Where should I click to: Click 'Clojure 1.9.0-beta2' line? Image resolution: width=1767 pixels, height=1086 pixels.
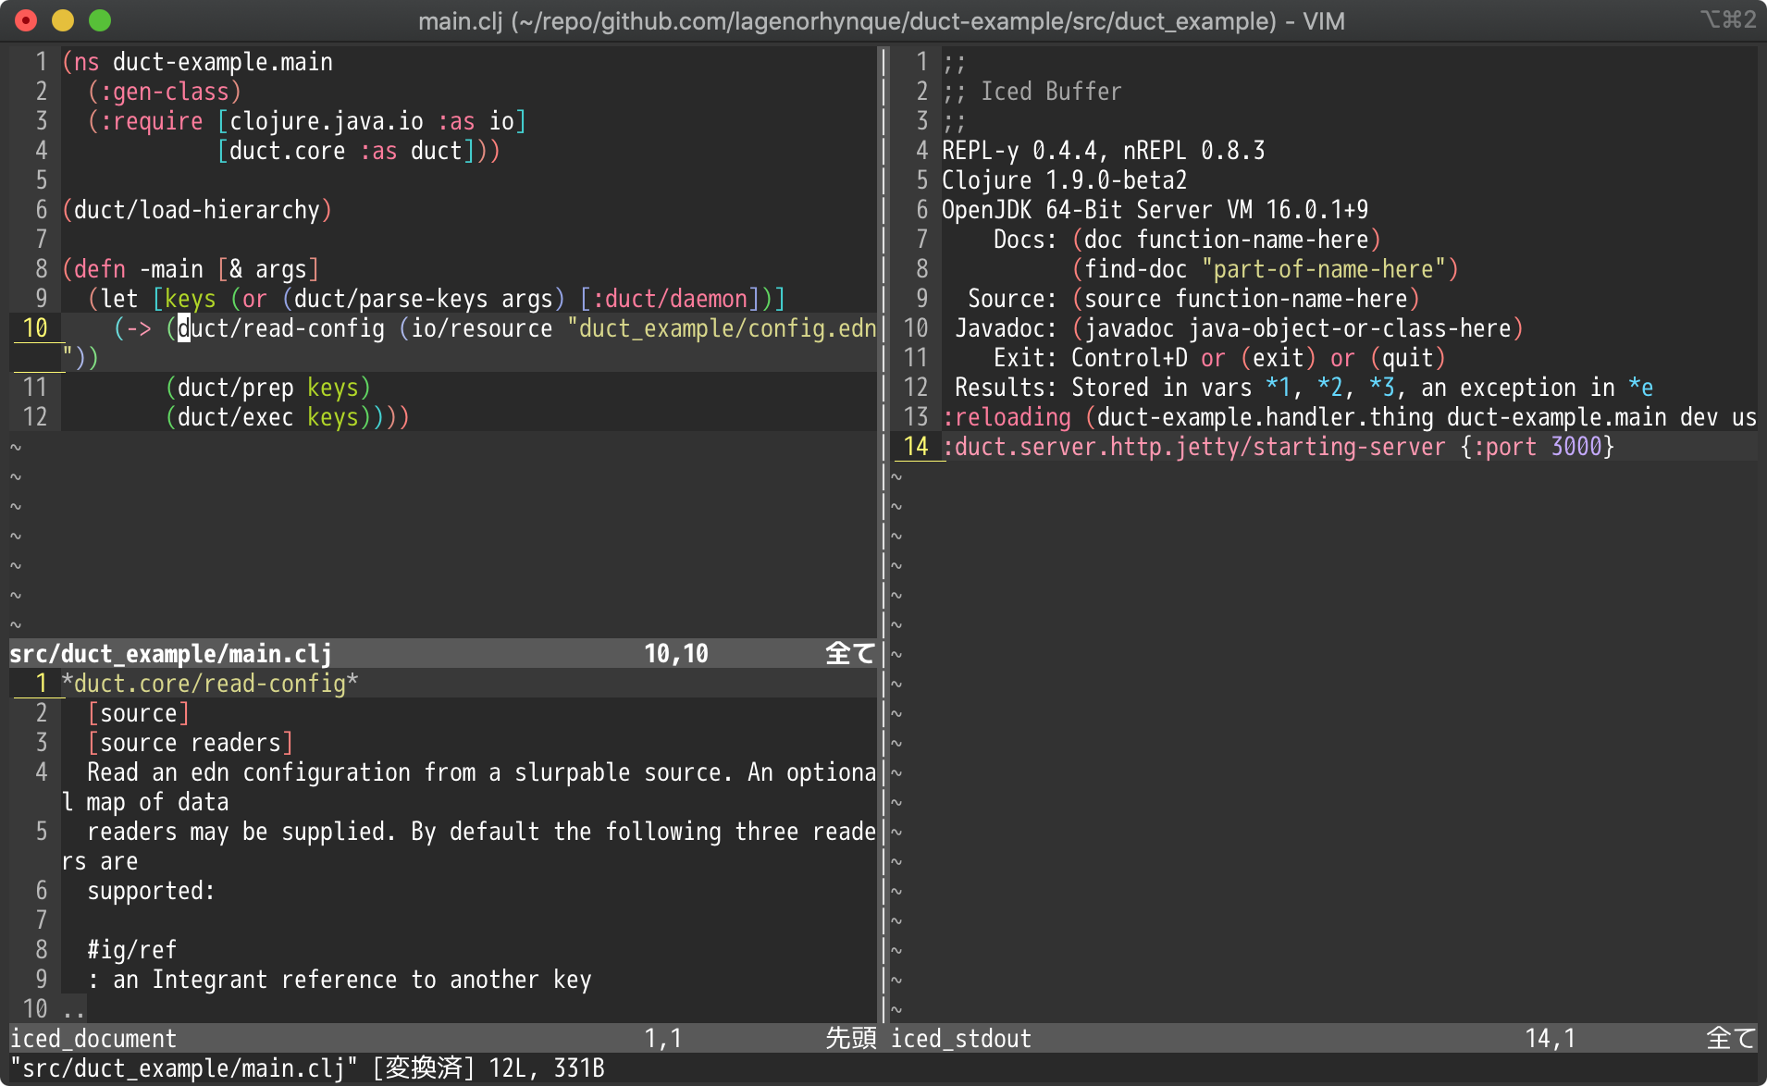point(1065,180)
